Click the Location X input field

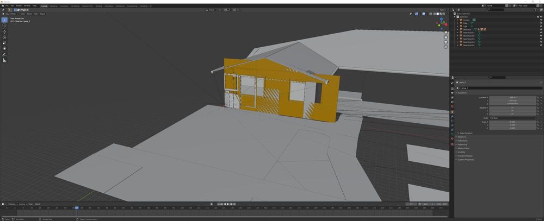coord(512,97)
